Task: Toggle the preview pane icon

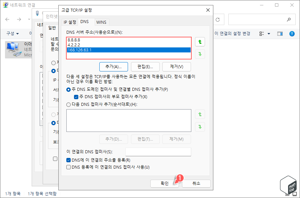Action: [x=280, y=33]
